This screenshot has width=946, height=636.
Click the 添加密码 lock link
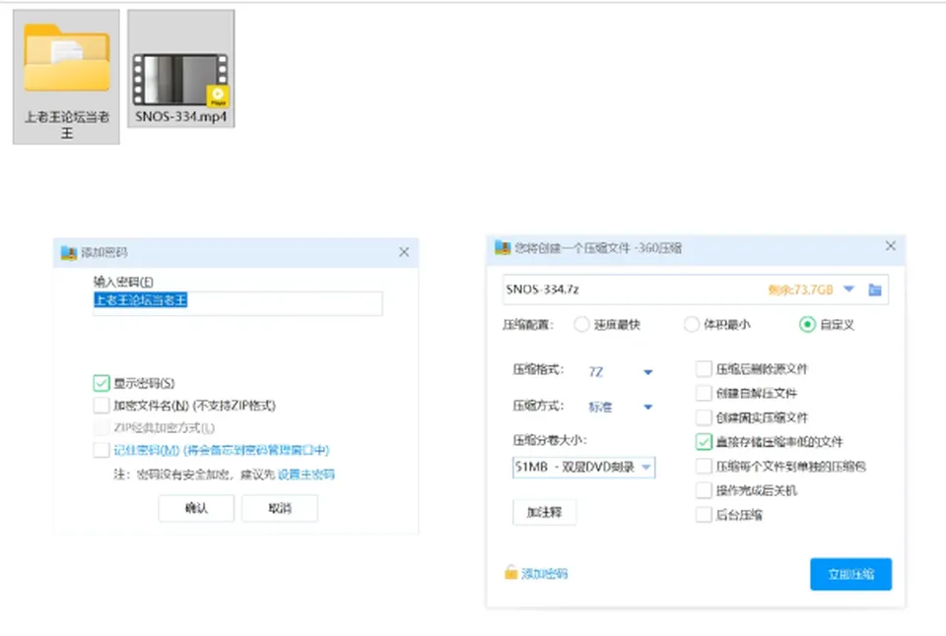point(536,573)
